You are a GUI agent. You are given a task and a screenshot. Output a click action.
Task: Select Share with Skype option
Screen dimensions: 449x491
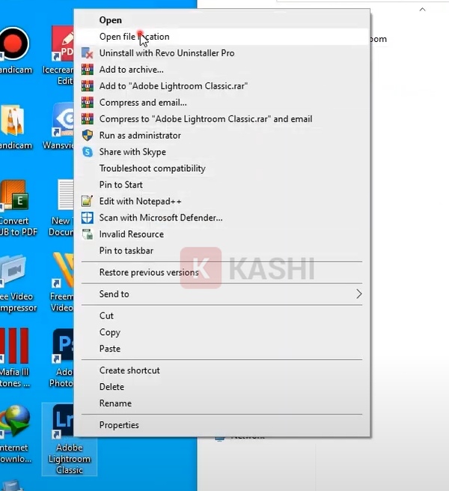click(132, 152)
